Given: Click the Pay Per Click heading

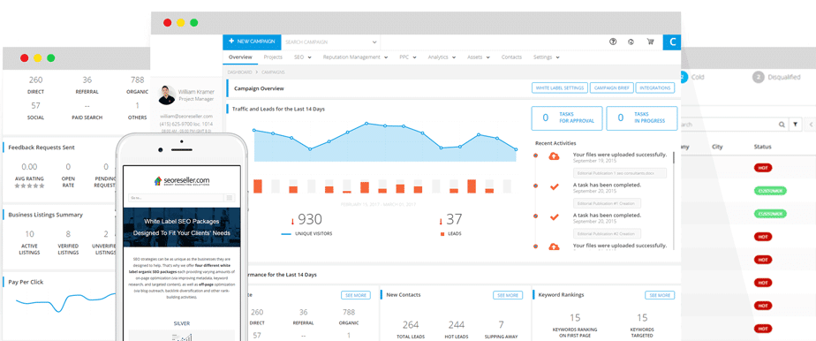Looking at the screenshot, I should click(x=26, y=282).
